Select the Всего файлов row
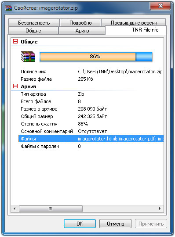The image size is (175, 237). (x=91, y=101)
